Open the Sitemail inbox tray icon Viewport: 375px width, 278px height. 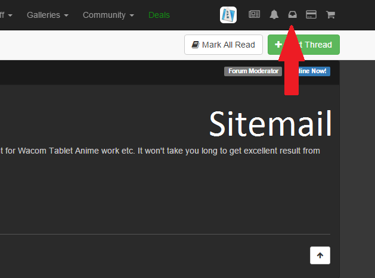coord(292,15)
